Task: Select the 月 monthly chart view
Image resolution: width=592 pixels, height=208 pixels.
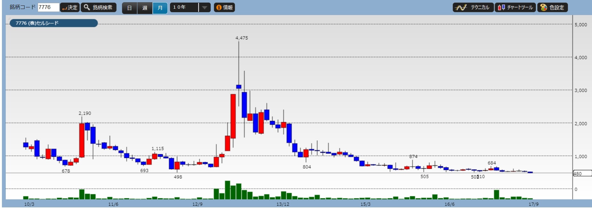Action: pos(160,8)
